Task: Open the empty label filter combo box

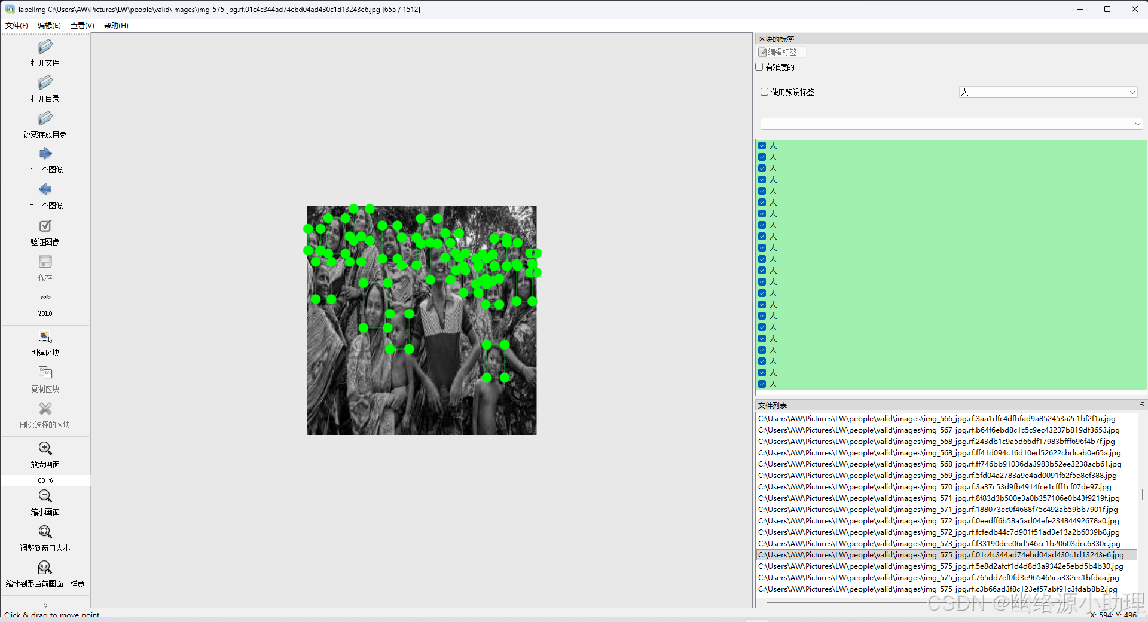Action: point(951,124)
